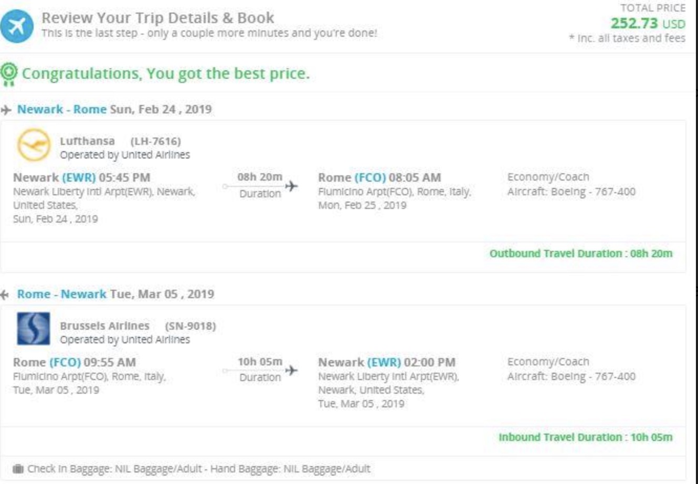Click the suitcase baggage icon
Viewport: 698px width, 484px height.
pos(18,469)
